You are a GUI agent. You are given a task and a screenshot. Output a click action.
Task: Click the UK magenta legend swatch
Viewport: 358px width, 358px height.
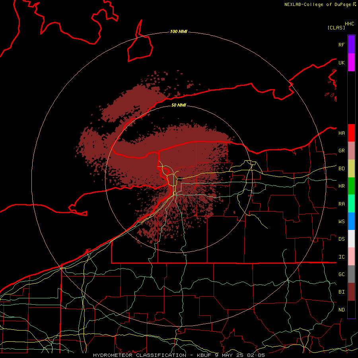(x=351, y=62)
